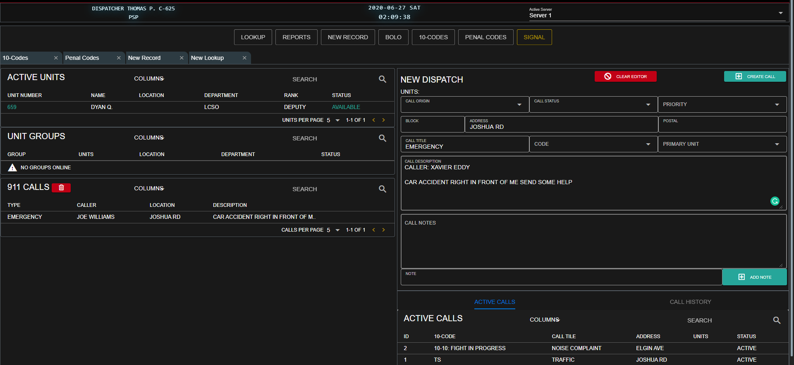794x365 pixels.
Task: Click the Call Notes text area
Action: (593, 241)
